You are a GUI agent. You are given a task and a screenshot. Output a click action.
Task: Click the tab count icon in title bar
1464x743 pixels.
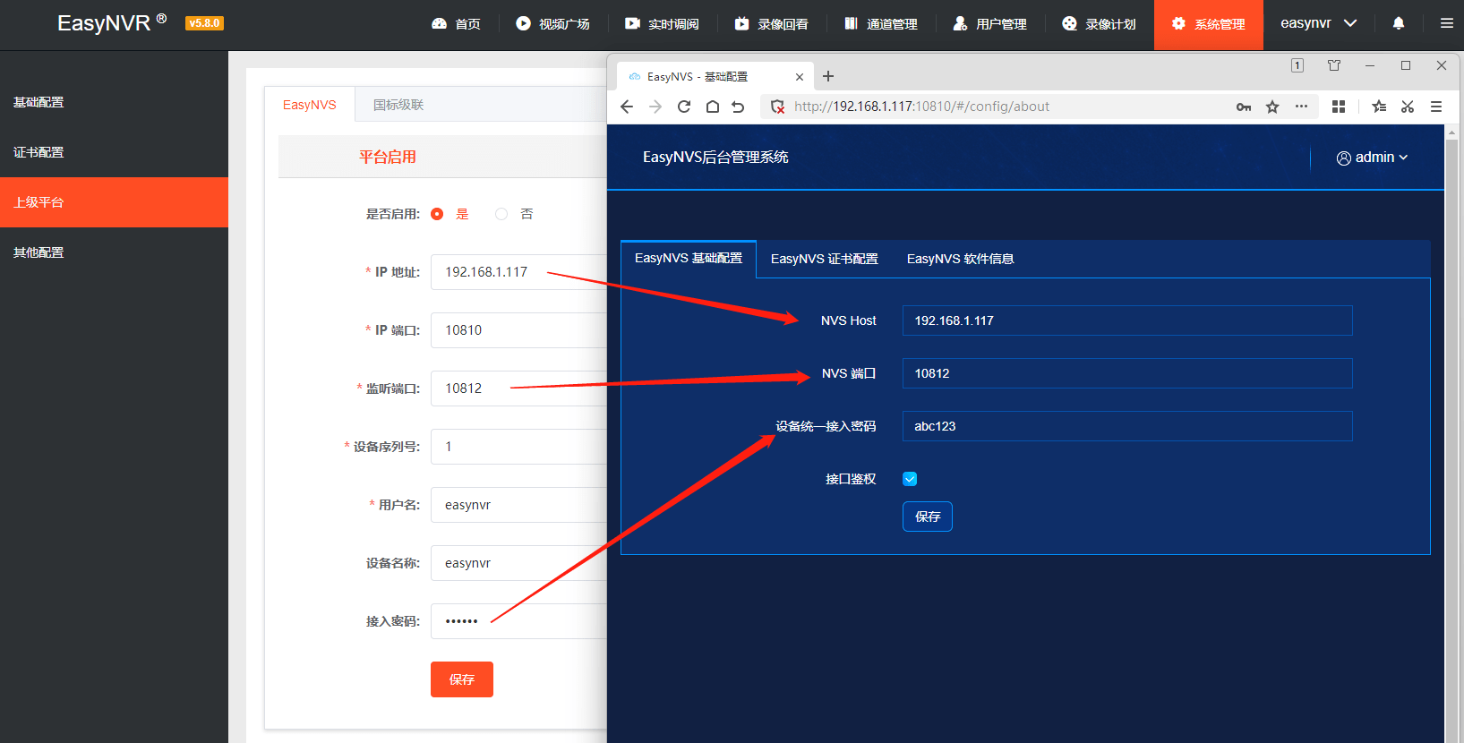(1297, 65)
